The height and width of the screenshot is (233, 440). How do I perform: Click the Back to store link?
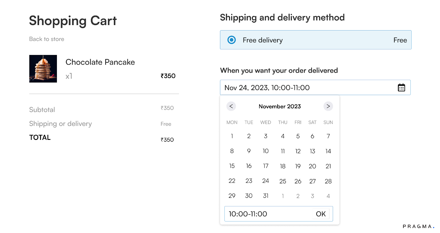(x=47, y=39)
